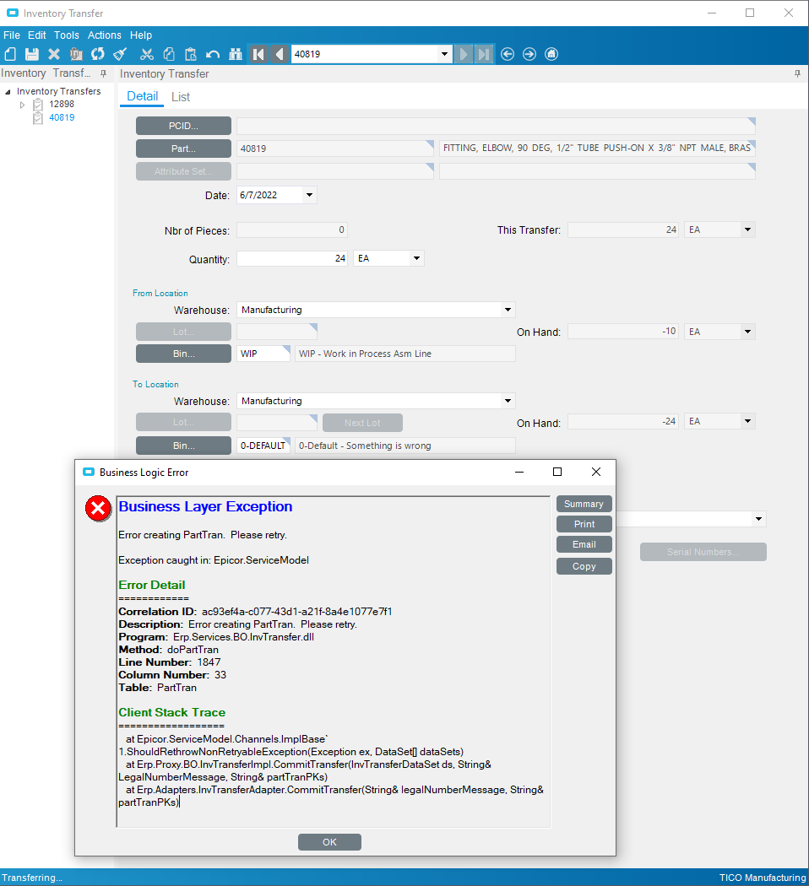Click the Home icon in the toolbar
The image size is (809, 886).
click(551, 54)
